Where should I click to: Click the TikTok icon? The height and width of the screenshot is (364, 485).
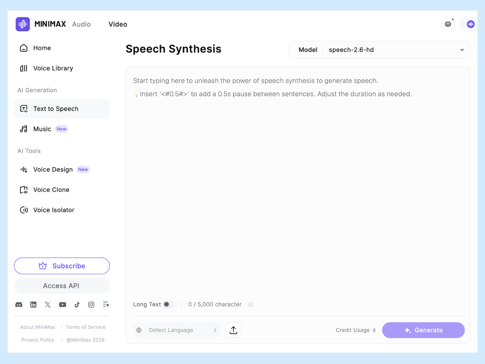(77, 305)
